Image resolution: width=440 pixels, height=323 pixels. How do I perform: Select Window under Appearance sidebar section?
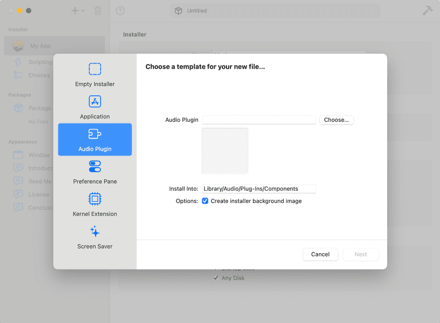(x=39, y=155)
